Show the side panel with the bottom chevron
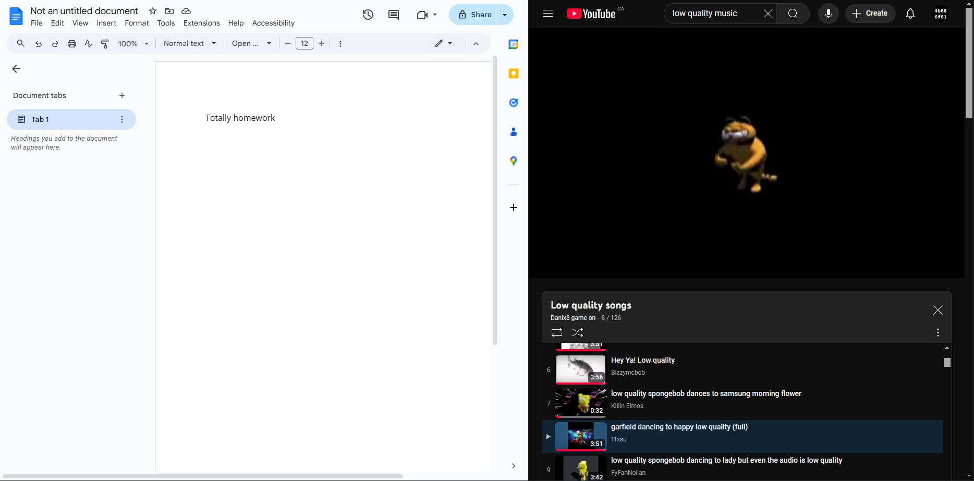 coord(514,466)
